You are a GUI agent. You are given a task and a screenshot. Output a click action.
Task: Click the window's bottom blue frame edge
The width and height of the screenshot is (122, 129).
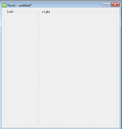pos(60,128)
